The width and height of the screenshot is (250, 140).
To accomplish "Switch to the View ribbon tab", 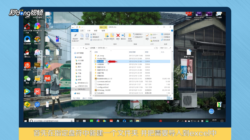I will click(x=96, y=30).
